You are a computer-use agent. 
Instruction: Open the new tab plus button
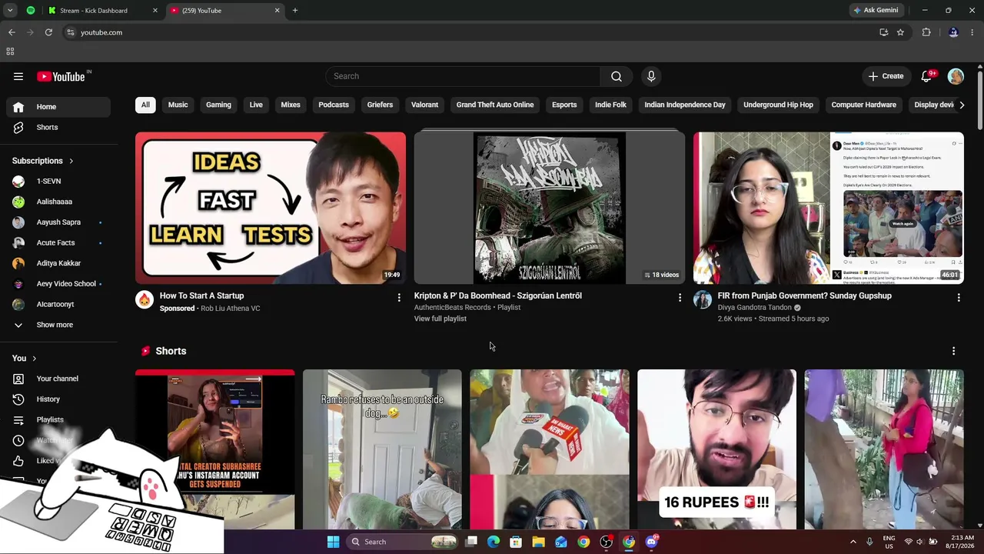click(294, 11)
